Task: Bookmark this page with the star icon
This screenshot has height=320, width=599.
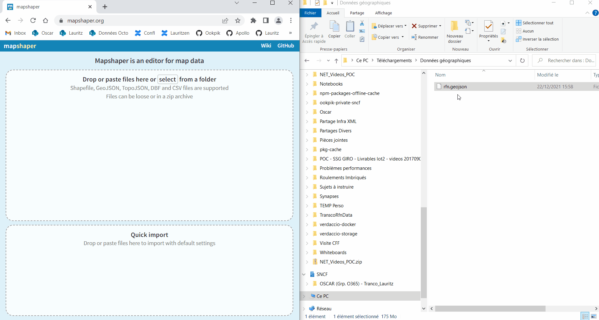Action: [x=238, y=21]
